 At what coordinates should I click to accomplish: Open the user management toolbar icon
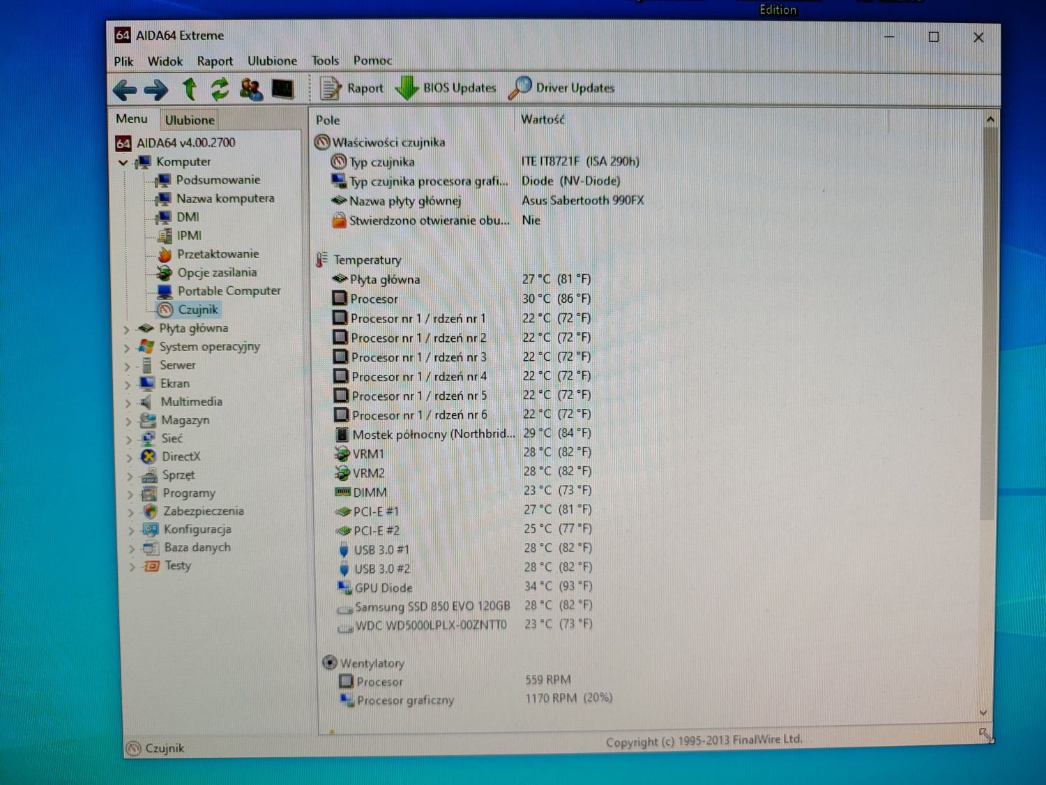[x=251, y=89]
